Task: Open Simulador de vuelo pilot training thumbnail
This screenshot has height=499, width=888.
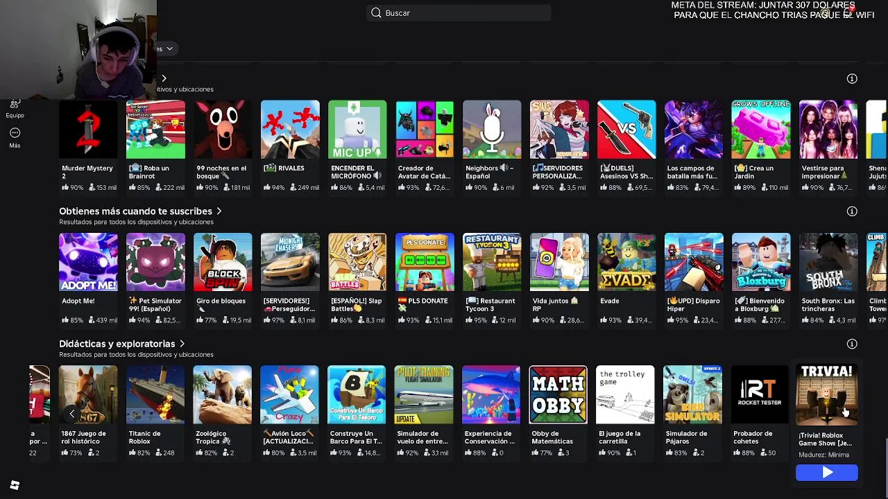Action: [424, 394]
